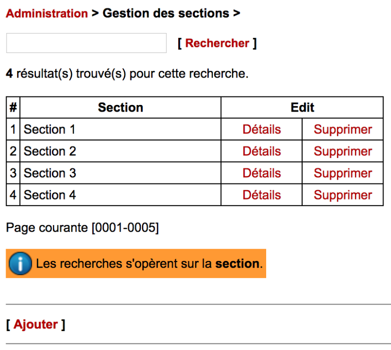Select the Section 1 name cell

click(50, 129)
